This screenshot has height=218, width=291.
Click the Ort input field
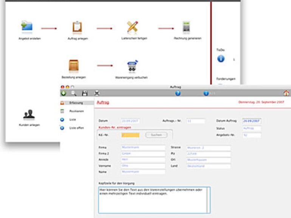(x=209, y=160)
